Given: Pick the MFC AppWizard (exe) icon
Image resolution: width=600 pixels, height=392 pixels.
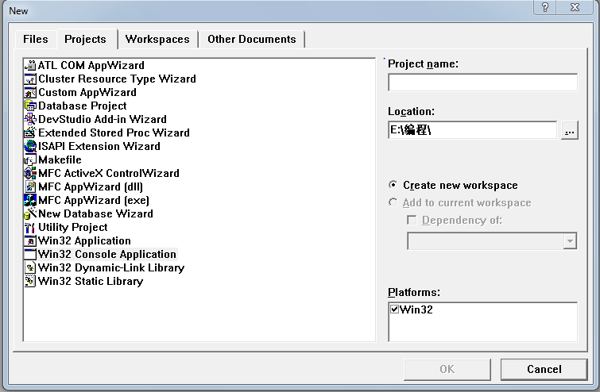Looking at the screenshot, I should (x=31, y=201).
